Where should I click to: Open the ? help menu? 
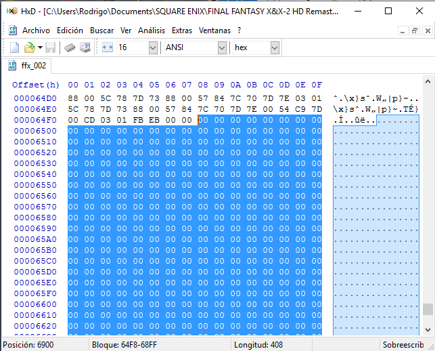[x=239, y=30]
